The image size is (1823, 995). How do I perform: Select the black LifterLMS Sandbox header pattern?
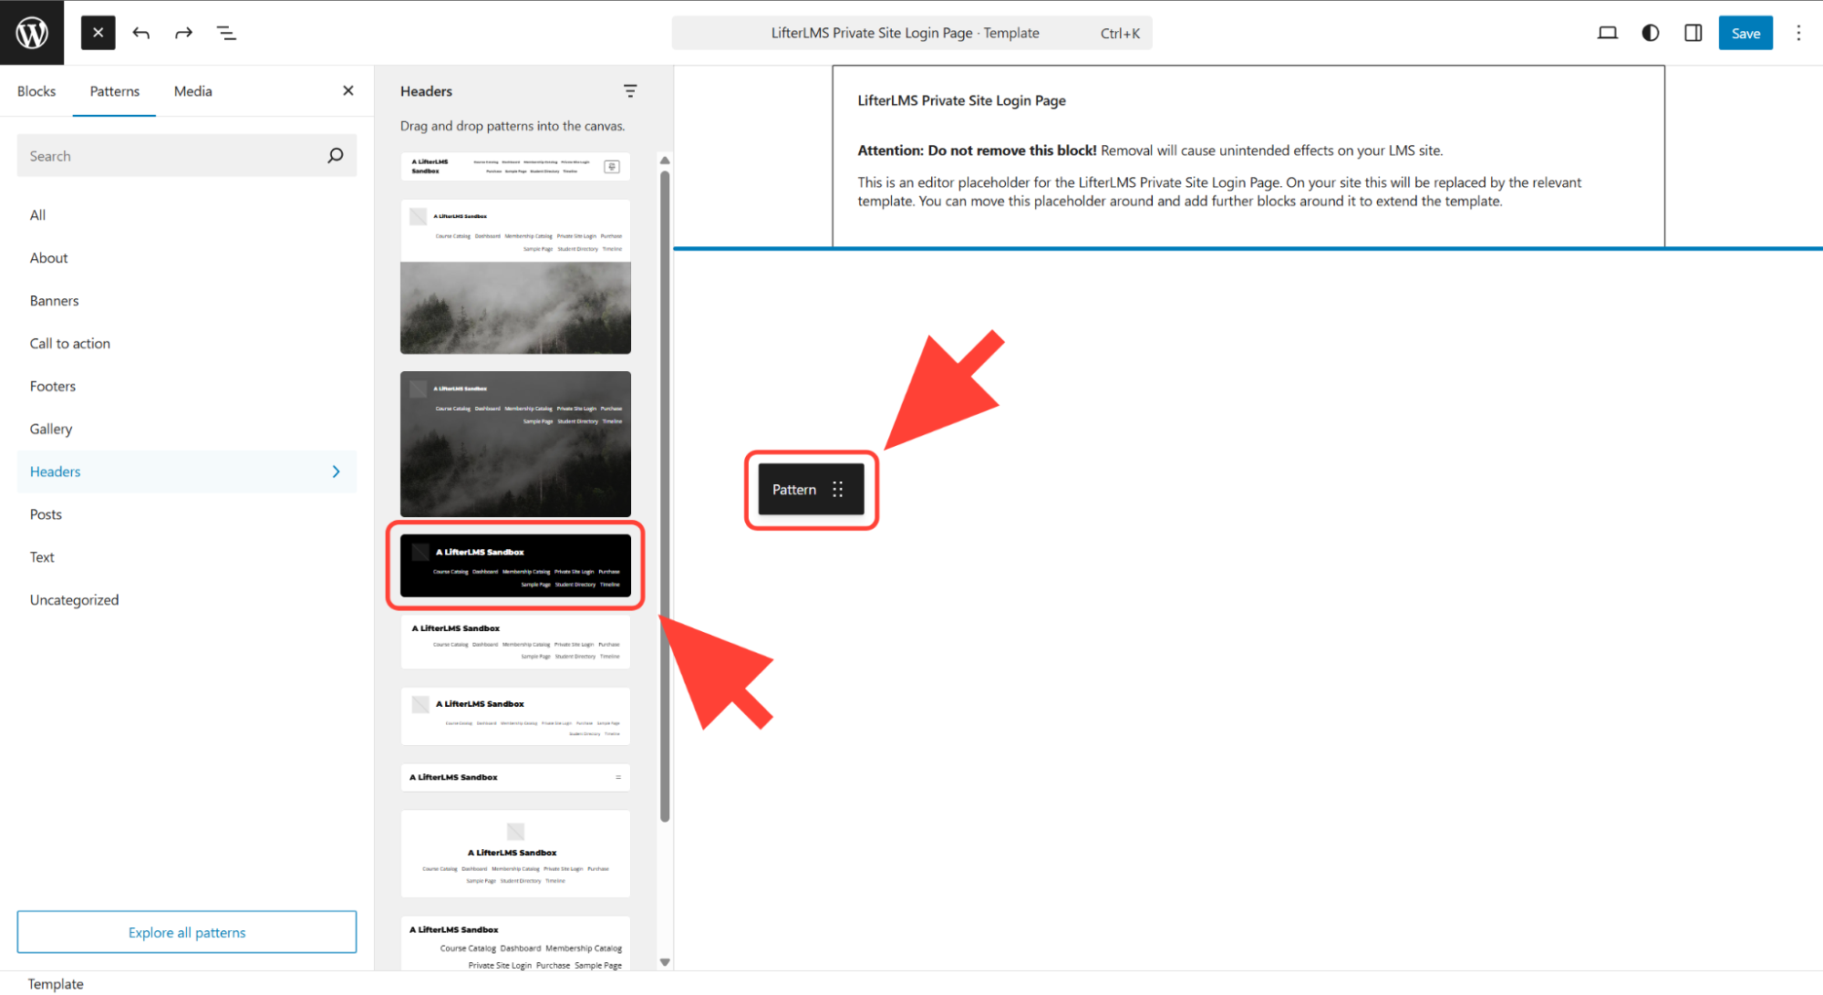(515, 565)
